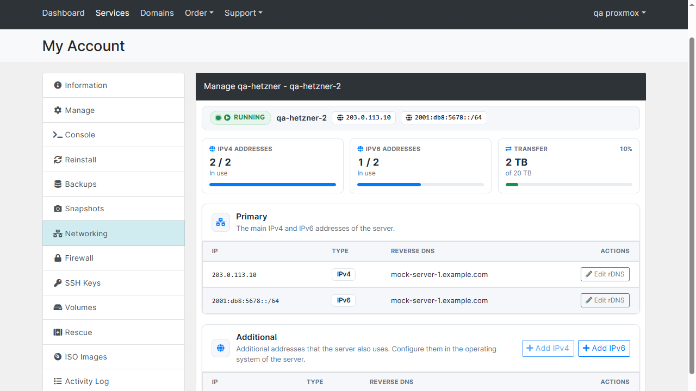Expand the Order dropdown menu
This screenshot has height=391, width=696.
199,13
